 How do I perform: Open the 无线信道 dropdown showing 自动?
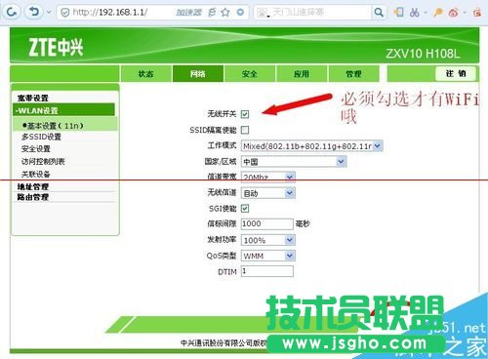tap(268, 193)
